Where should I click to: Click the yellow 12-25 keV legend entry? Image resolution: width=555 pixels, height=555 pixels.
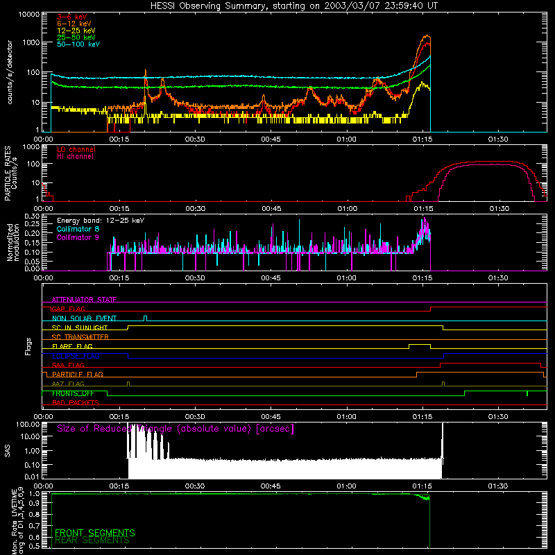[76, 31]
